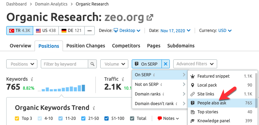
Task: Click info icon beside Organic Keywords Trend
Action: 94,108
